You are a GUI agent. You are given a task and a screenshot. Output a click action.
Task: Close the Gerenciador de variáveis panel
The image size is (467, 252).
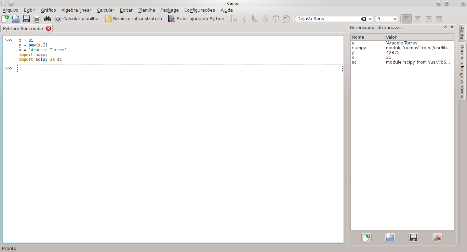pos(452,27)
